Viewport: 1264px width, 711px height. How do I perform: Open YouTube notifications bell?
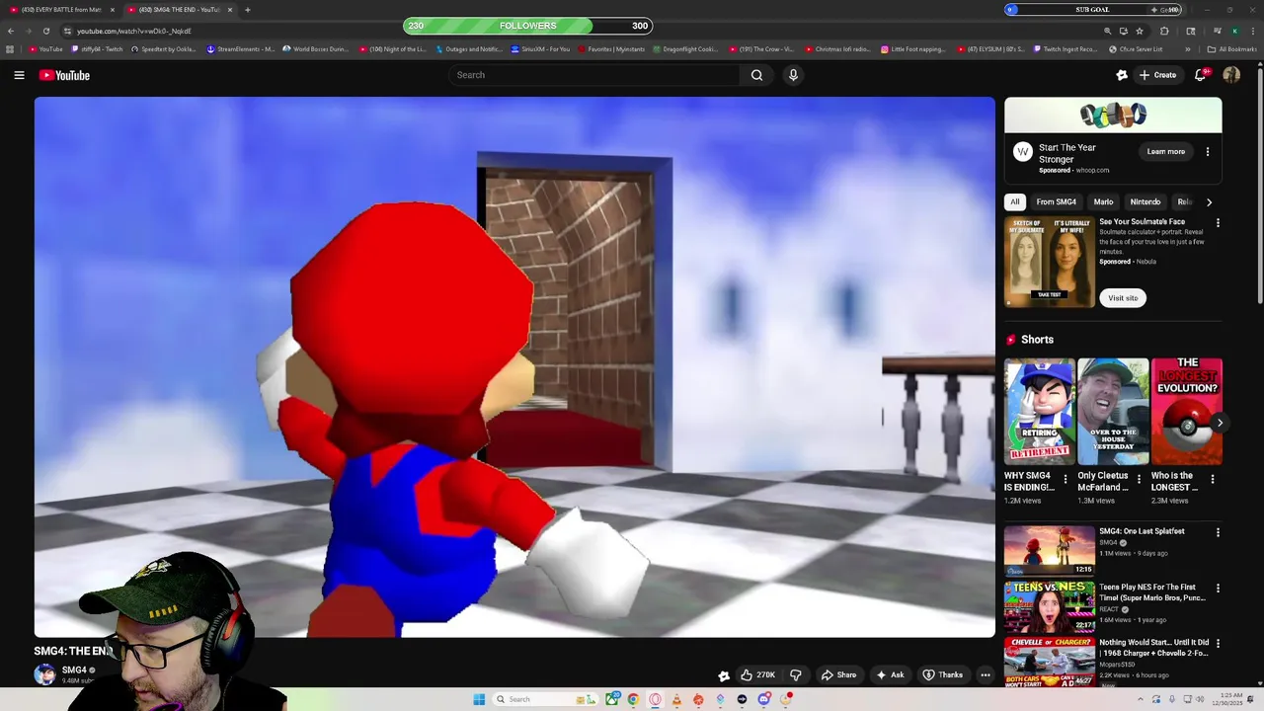1201,75
